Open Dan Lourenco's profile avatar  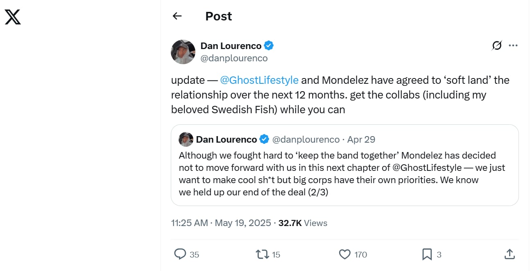[183, 52]
